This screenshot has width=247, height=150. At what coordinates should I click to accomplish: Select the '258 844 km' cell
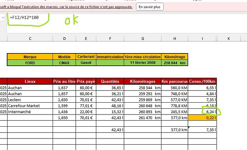tap(175, 63)
